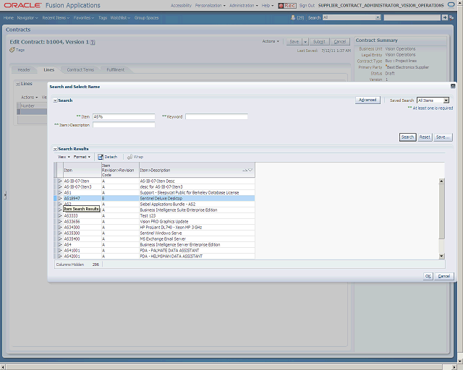Click the Group Spaces link

coord(146,17)
